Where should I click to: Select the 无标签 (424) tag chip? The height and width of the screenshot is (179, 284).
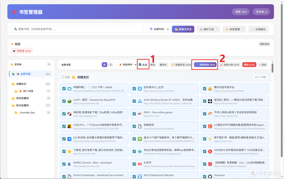[x=22, y=51]
